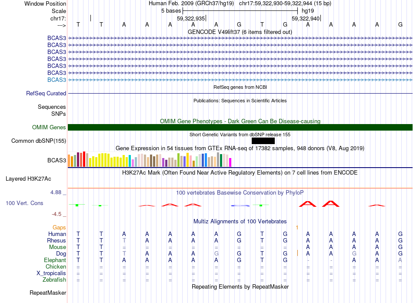
Task: Click the Common dbSNP(155) track label
Action: click(39, 141)
